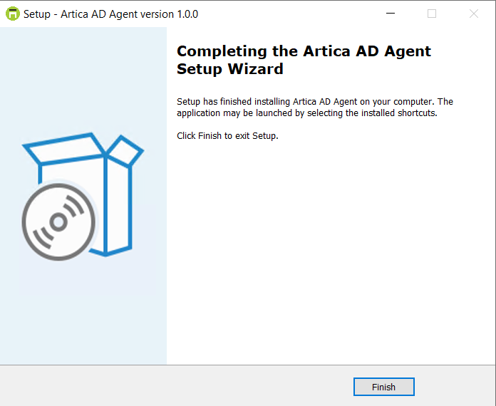
Task: Click the "Setup has finished installing" text line
Action: click(314, 102)
